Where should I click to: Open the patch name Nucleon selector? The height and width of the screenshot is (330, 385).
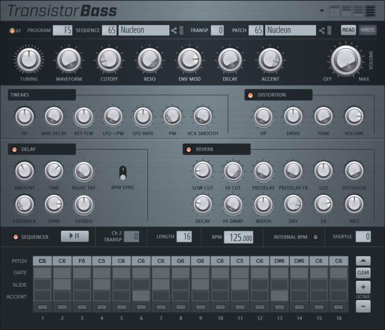[291, 30]
